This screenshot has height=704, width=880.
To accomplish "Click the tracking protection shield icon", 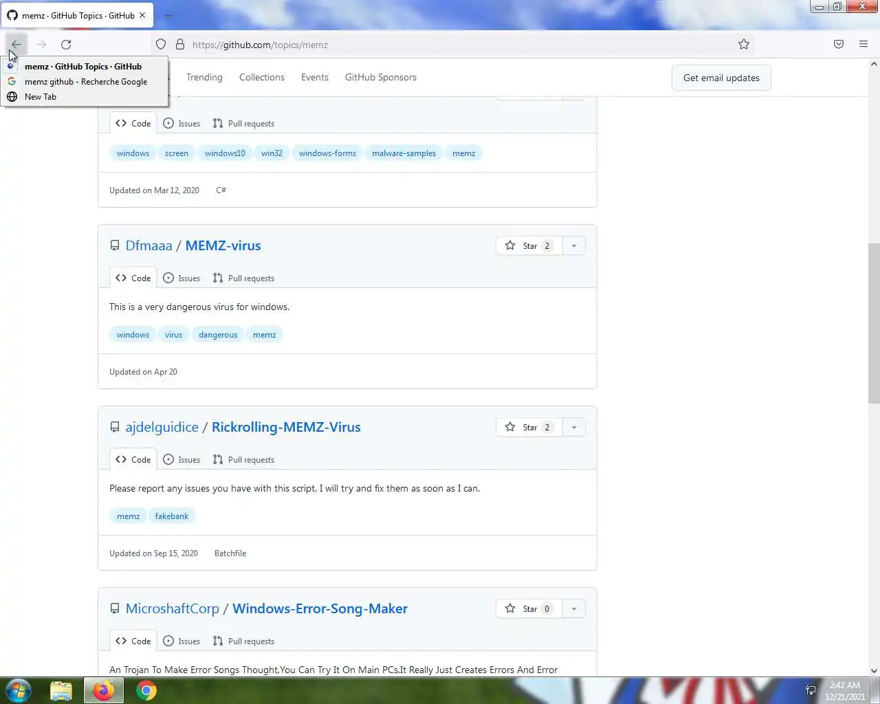I will click(161, 45).
